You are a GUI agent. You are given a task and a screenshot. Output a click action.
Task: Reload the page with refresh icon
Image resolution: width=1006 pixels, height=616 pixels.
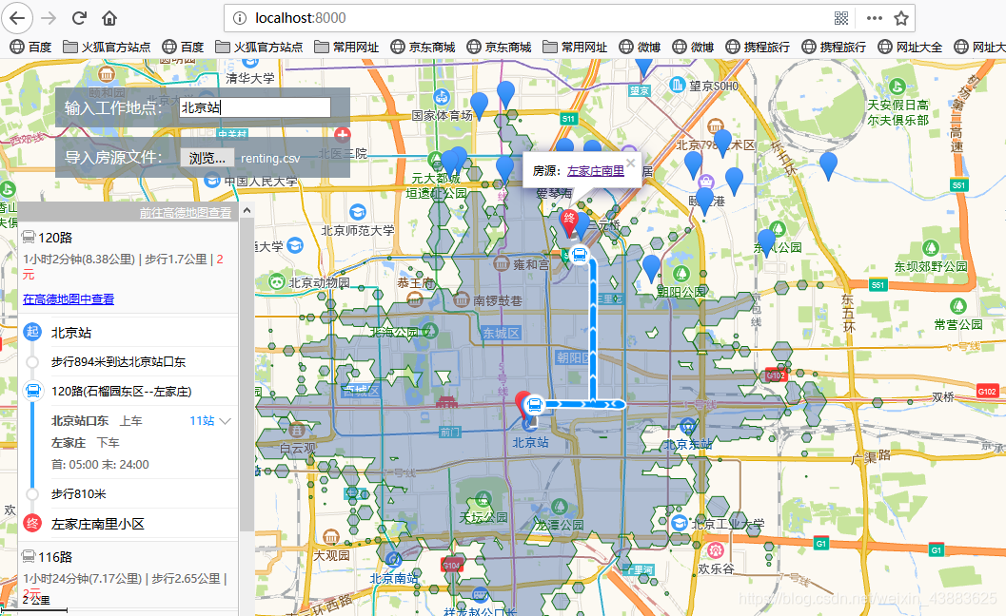tap(79, 18)
